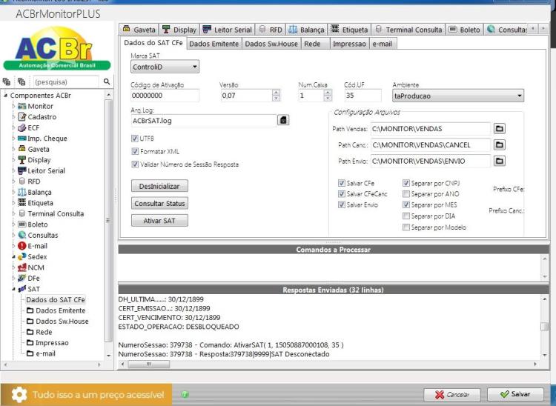The width and height of the screenshot is (556, 406).
Task: Select the Consultas globe icon in tree
Action: [x=22, y=235]
